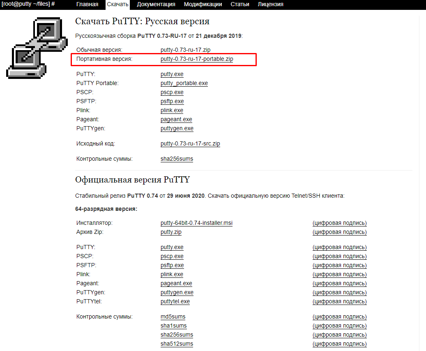Viewport: 426px width, 351px height.
Task: Open the Документация menu item
Action: (x=156, y=5)
